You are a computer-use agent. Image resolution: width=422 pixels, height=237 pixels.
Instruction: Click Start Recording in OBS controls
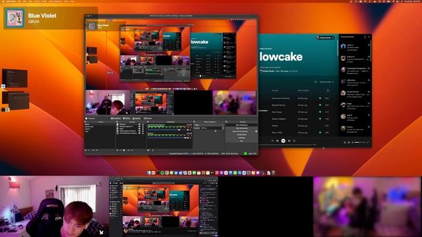point(242,128)
